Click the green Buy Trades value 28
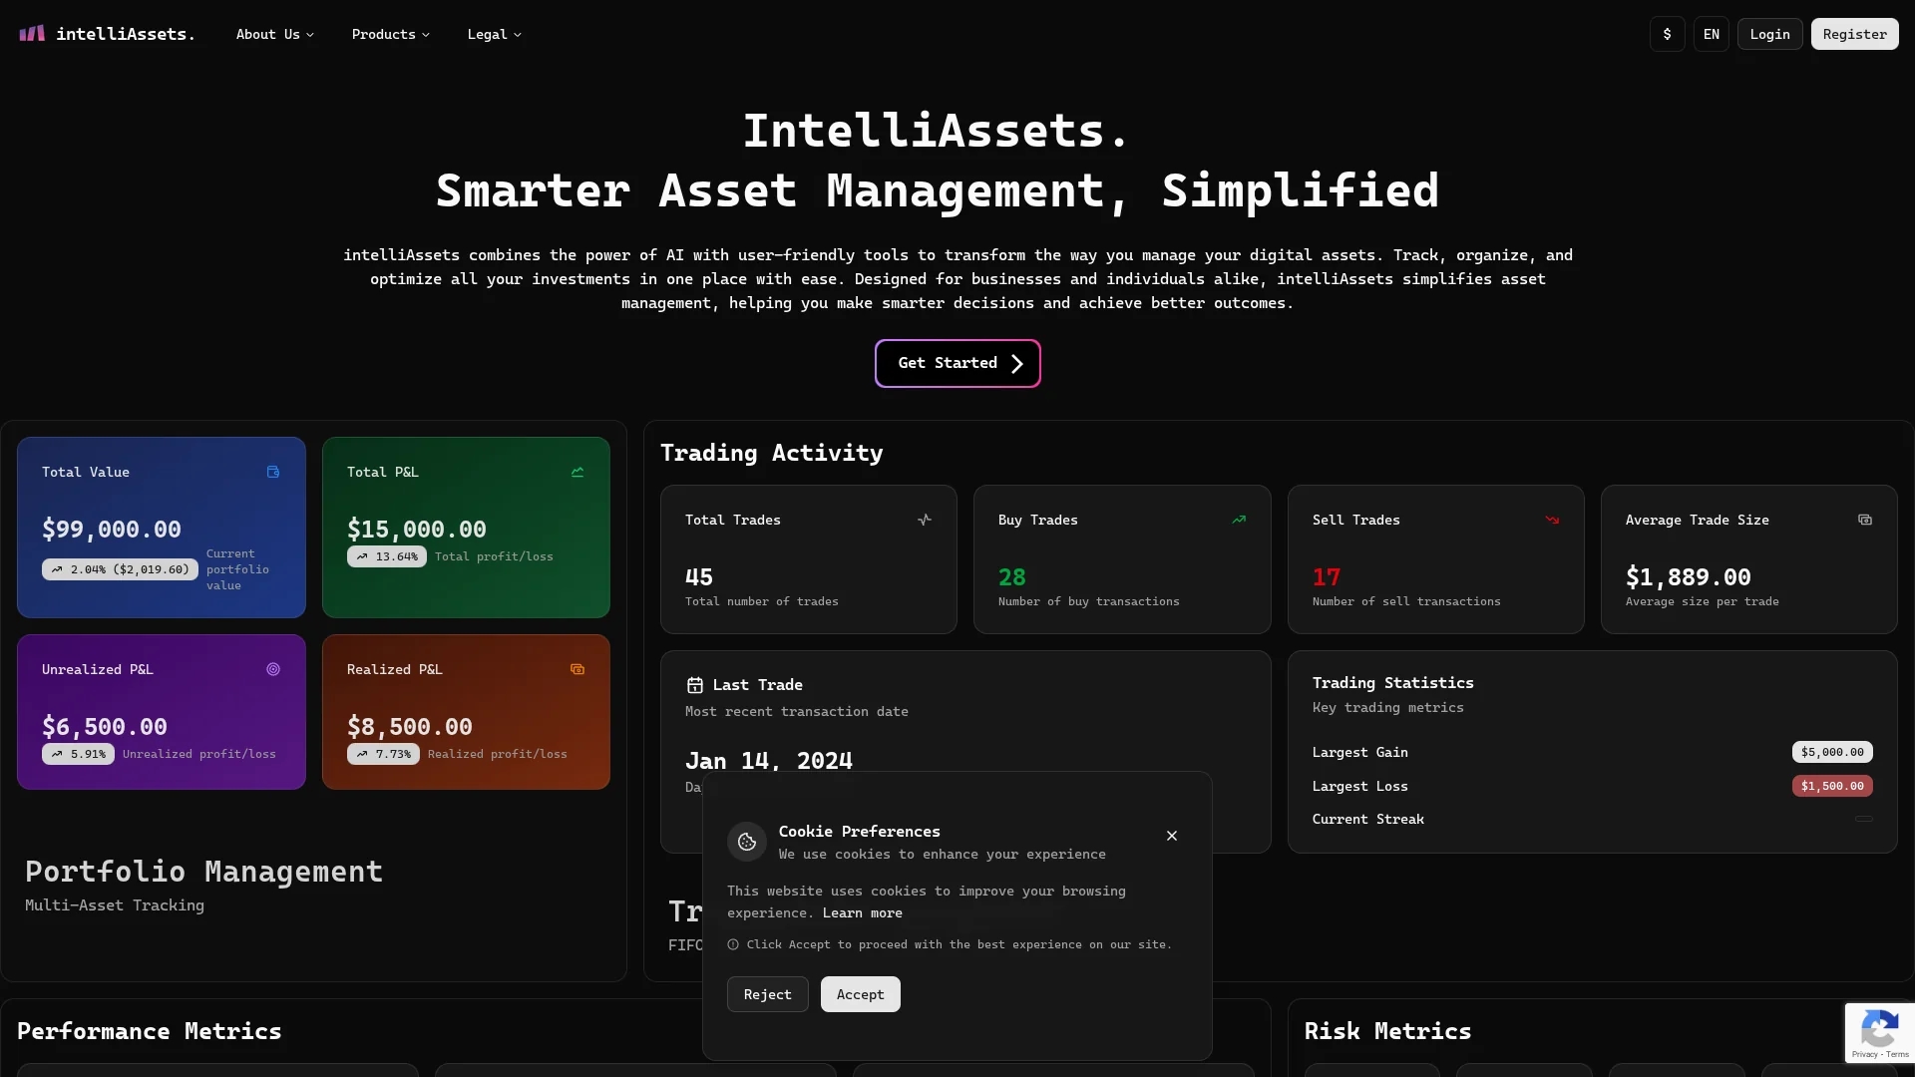 coord(1012,577)
